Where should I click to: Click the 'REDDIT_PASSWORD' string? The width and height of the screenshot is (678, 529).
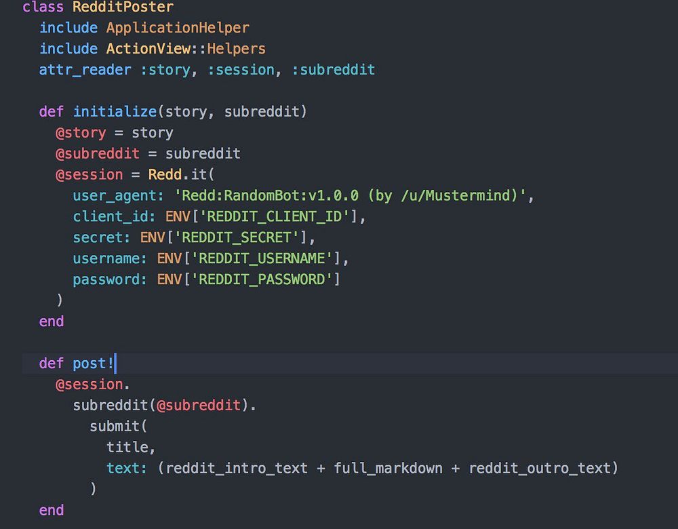click(x=262, y=279)
